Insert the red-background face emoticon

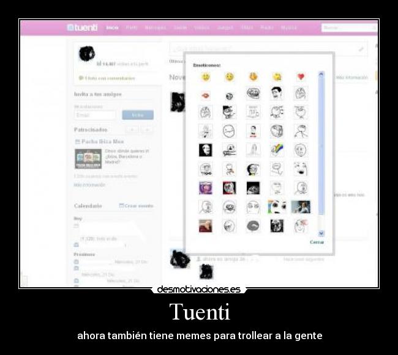(229, 188)
